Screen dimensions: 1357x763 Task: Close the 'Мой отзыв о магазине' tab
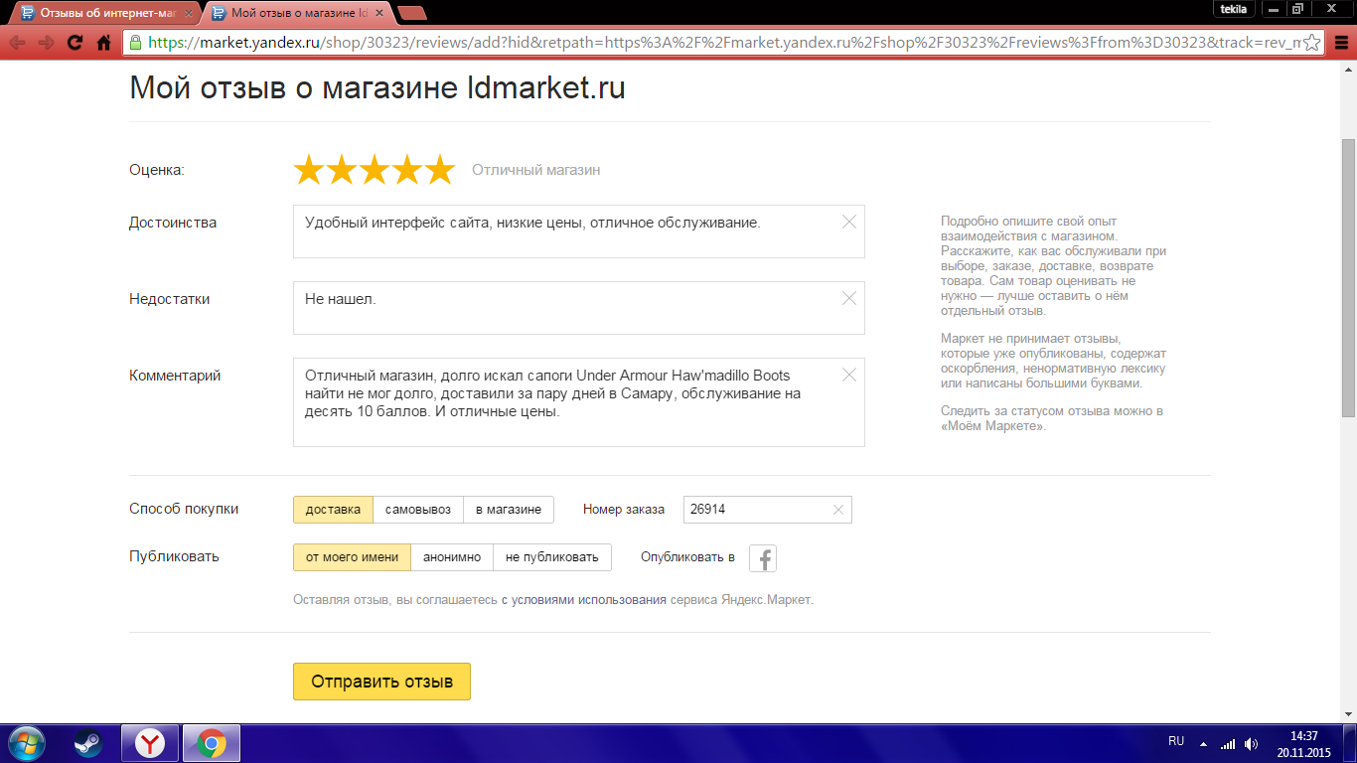coord(381,13)
